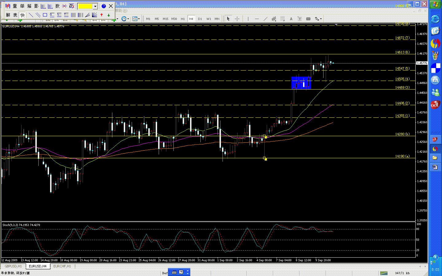
Task: Click the connection bars status indicator
Action: (x=384, y=273)
